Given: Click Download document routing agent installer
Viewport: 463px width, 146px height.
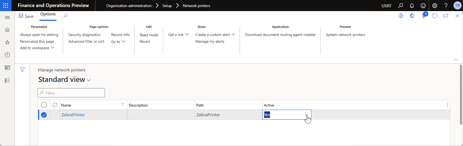Looking at the screenshot, I should tap(280, 35).
